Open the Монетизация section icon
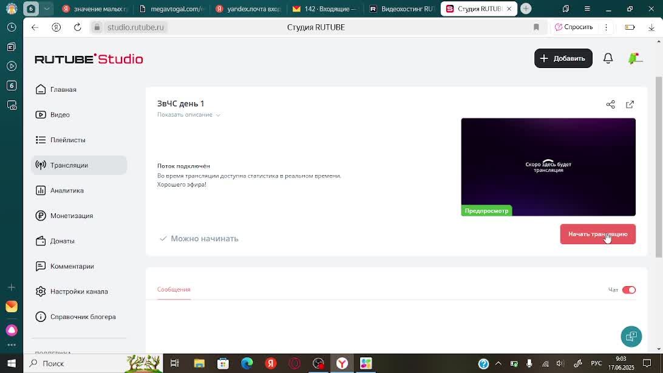Viewport: 663px width, 373px height. pos(41,216)
